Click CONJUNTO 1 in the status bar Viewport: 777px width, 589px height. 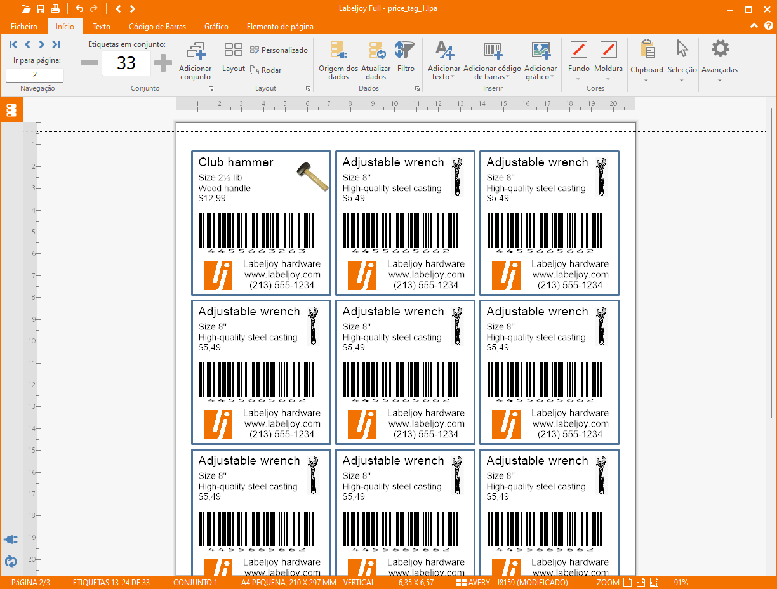[x=196, y=583]
